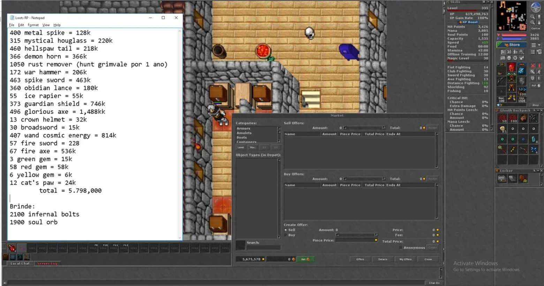Select the Buy radio button under Create Offer

[286, 235]
